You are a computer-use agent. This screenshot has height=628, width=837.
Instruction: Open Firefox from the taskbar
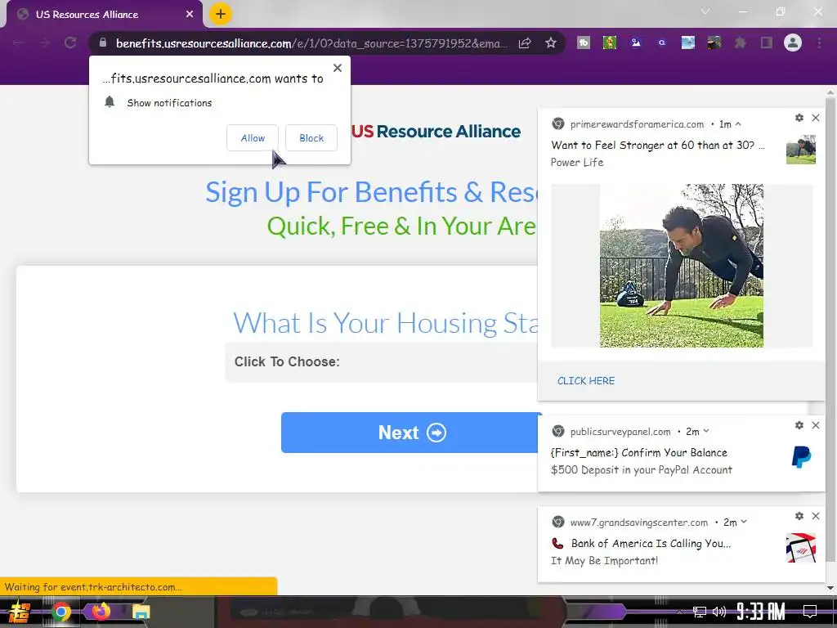(101, 611)
